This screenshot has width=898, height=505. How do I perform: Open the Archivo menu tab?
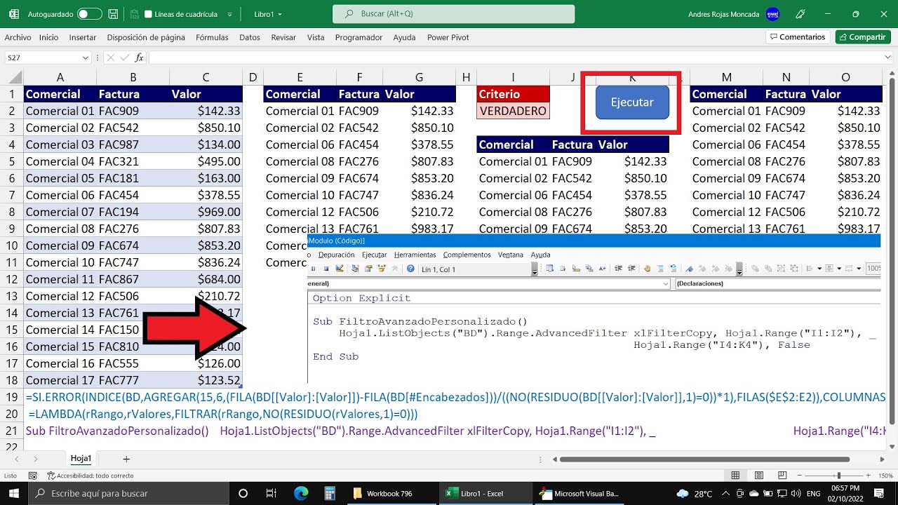[18, 37]
